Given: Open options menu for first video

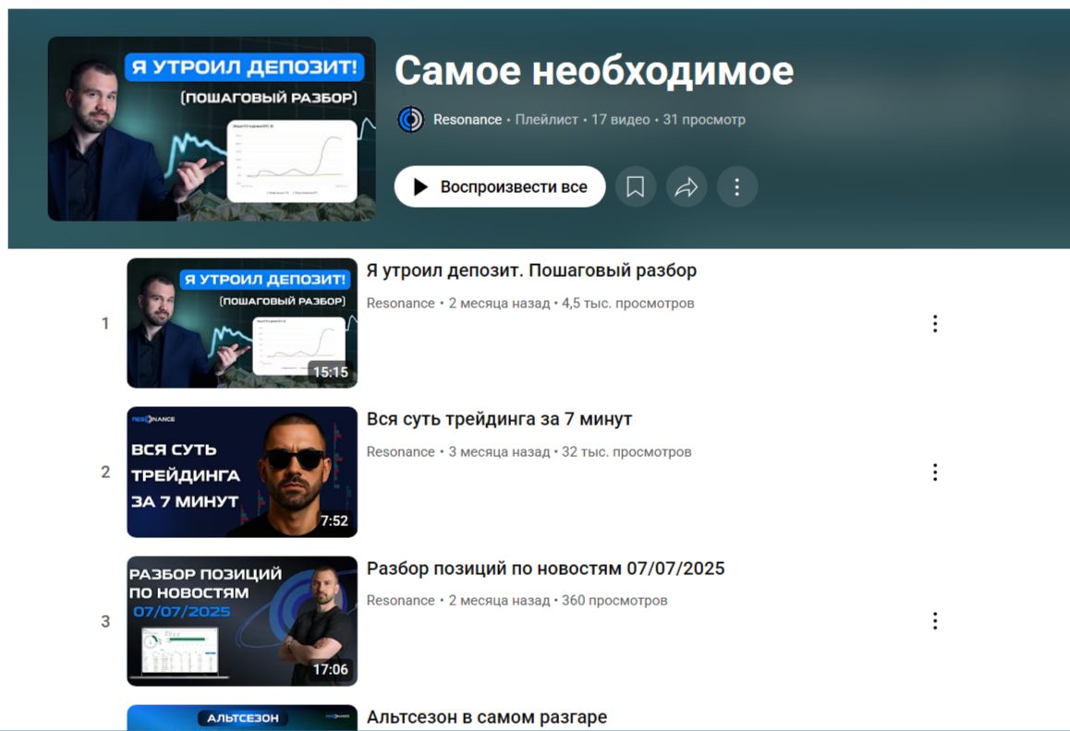Looking at the screenshot, I should pos(934,323).
